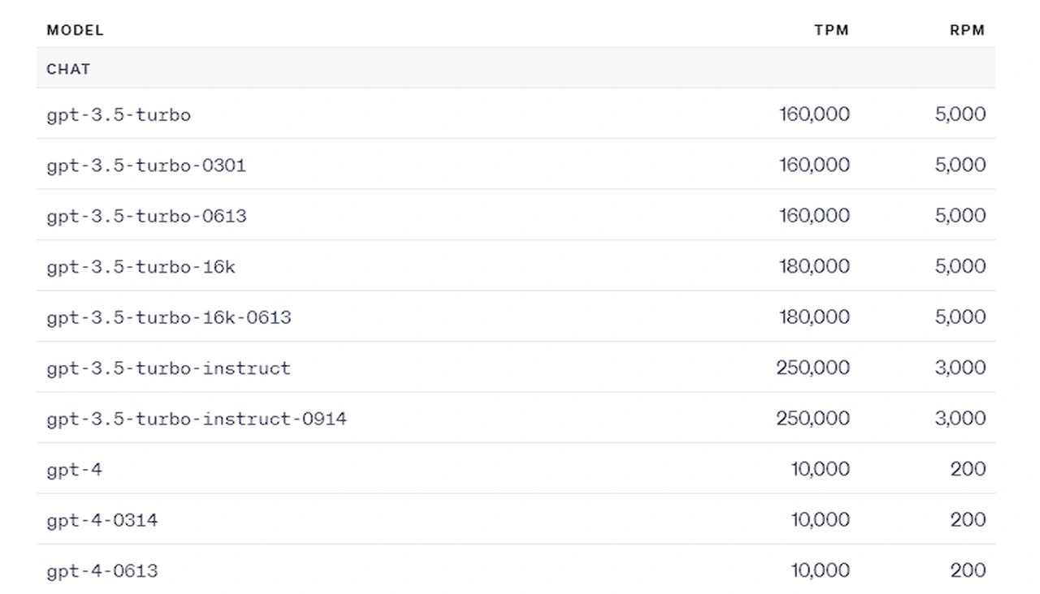Viewport: 1040px width, 594px height.
Task: Click the RPM value for gpt-3.5-turbo-instruct-0914
Action: (x=960, y=419)
